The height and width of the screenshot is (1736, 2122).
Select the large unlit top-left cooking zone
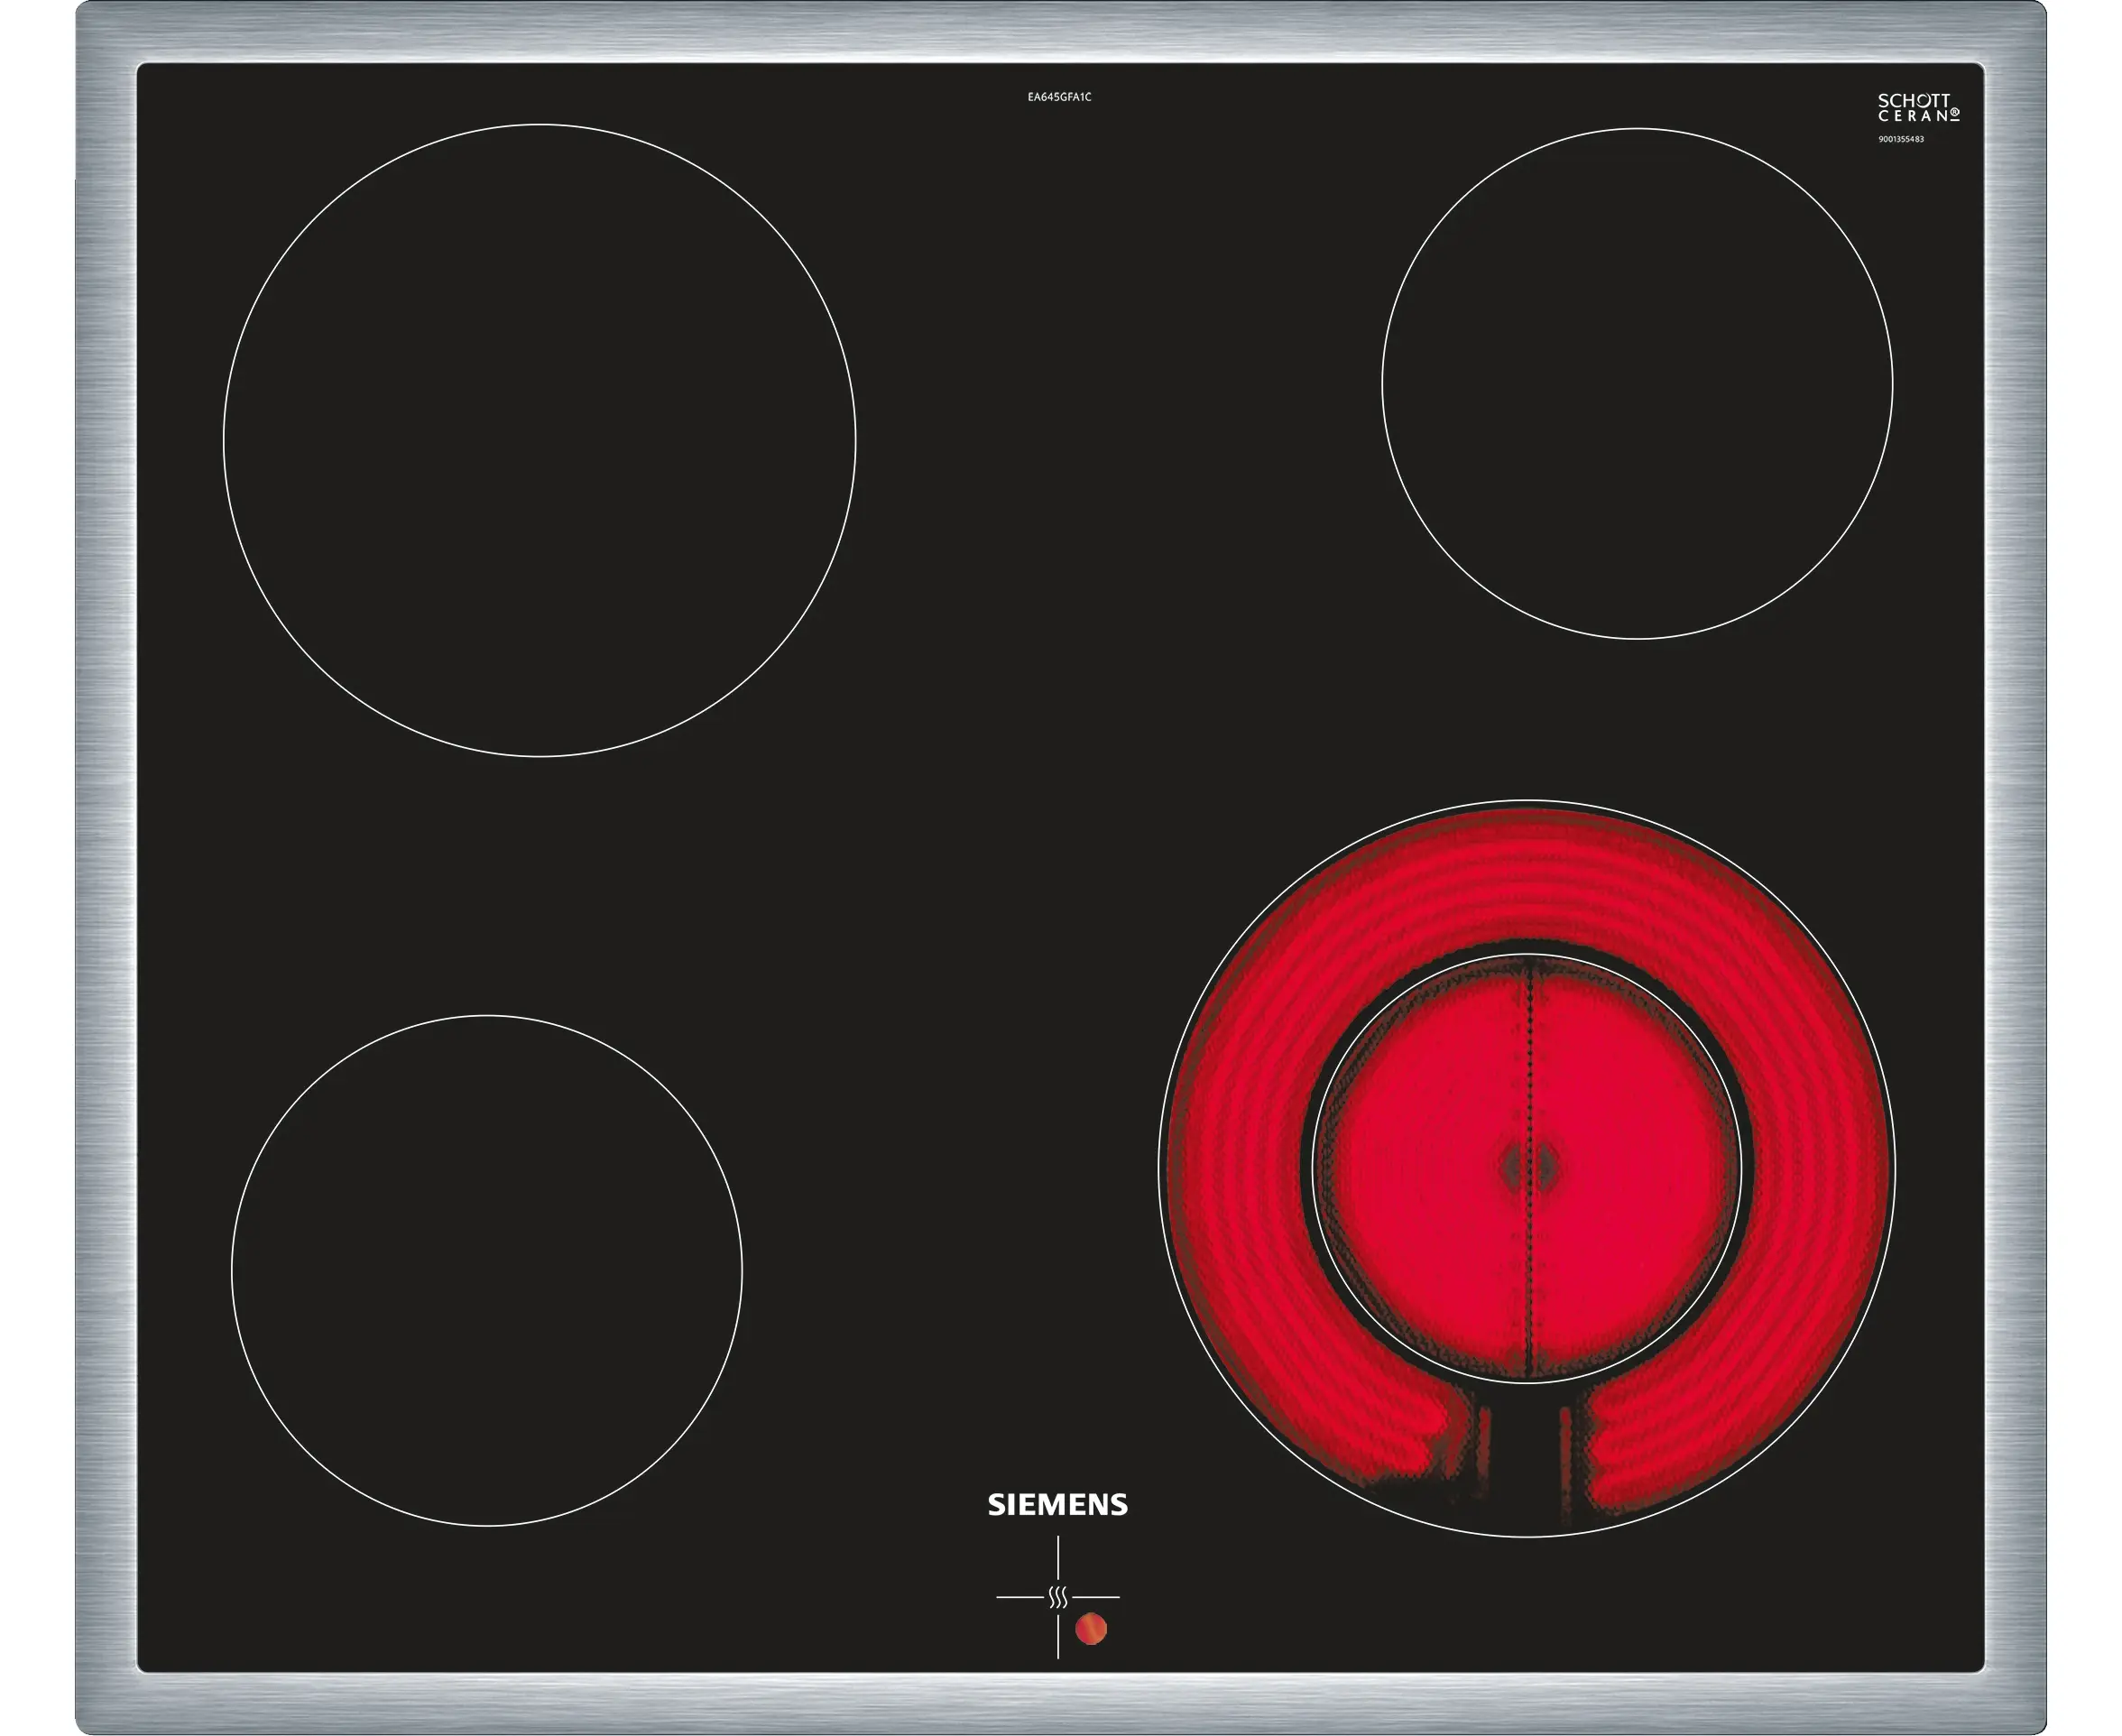(x=539, y=440)
